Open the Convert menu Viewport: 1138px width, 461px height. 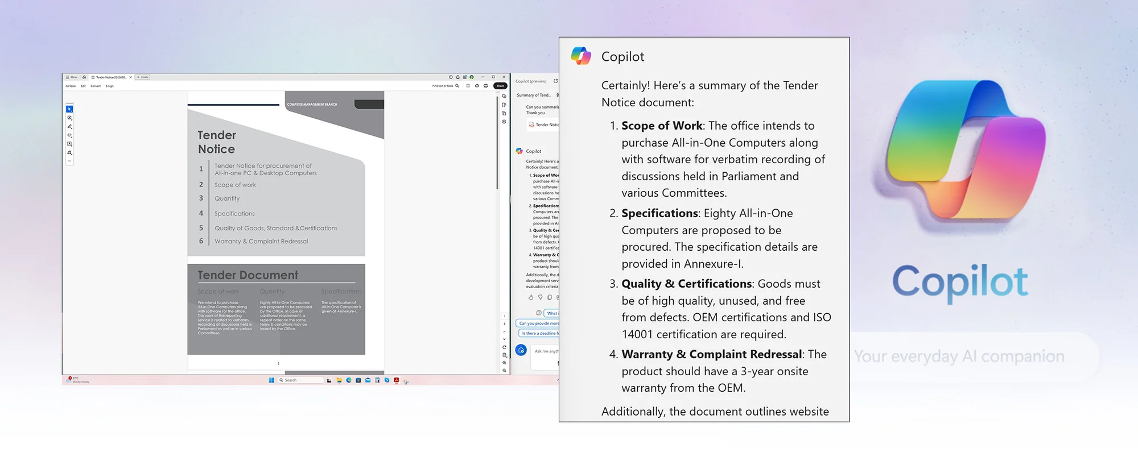click(96, 86)
